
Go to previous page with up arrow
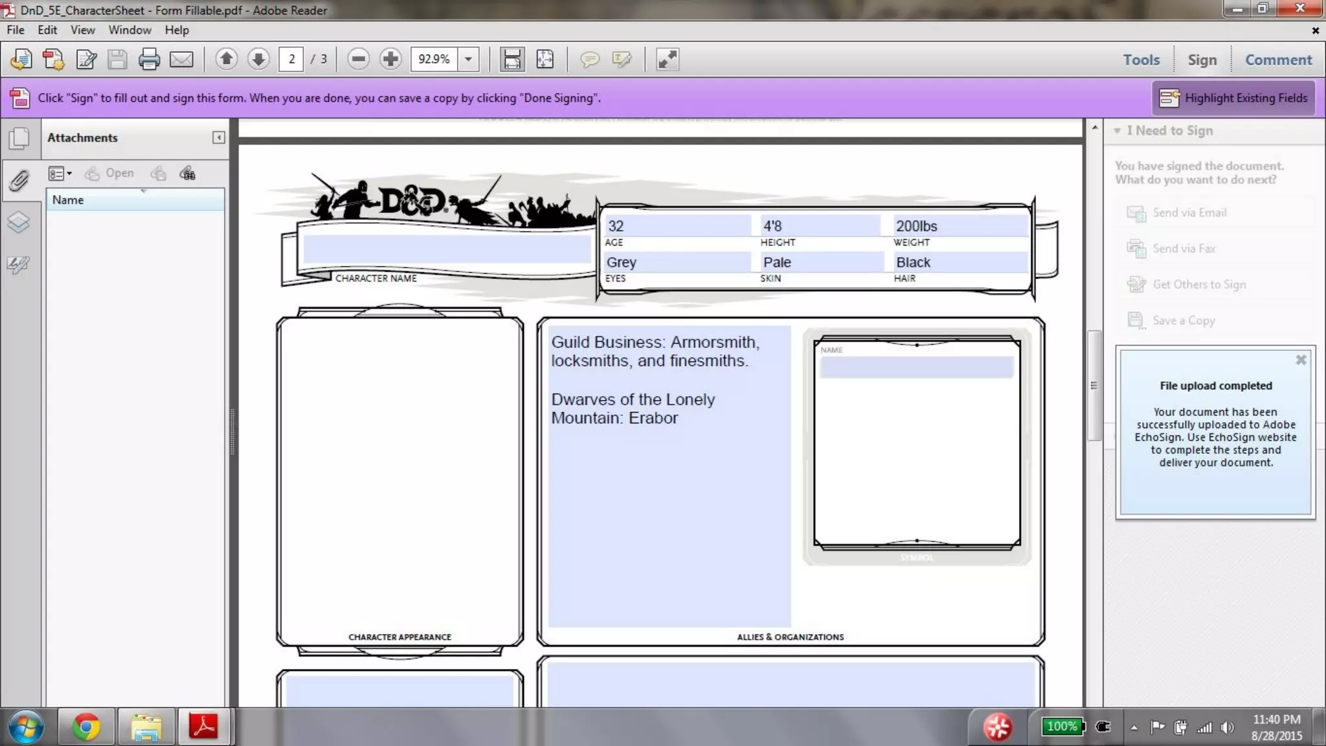(x=226, y=60)
